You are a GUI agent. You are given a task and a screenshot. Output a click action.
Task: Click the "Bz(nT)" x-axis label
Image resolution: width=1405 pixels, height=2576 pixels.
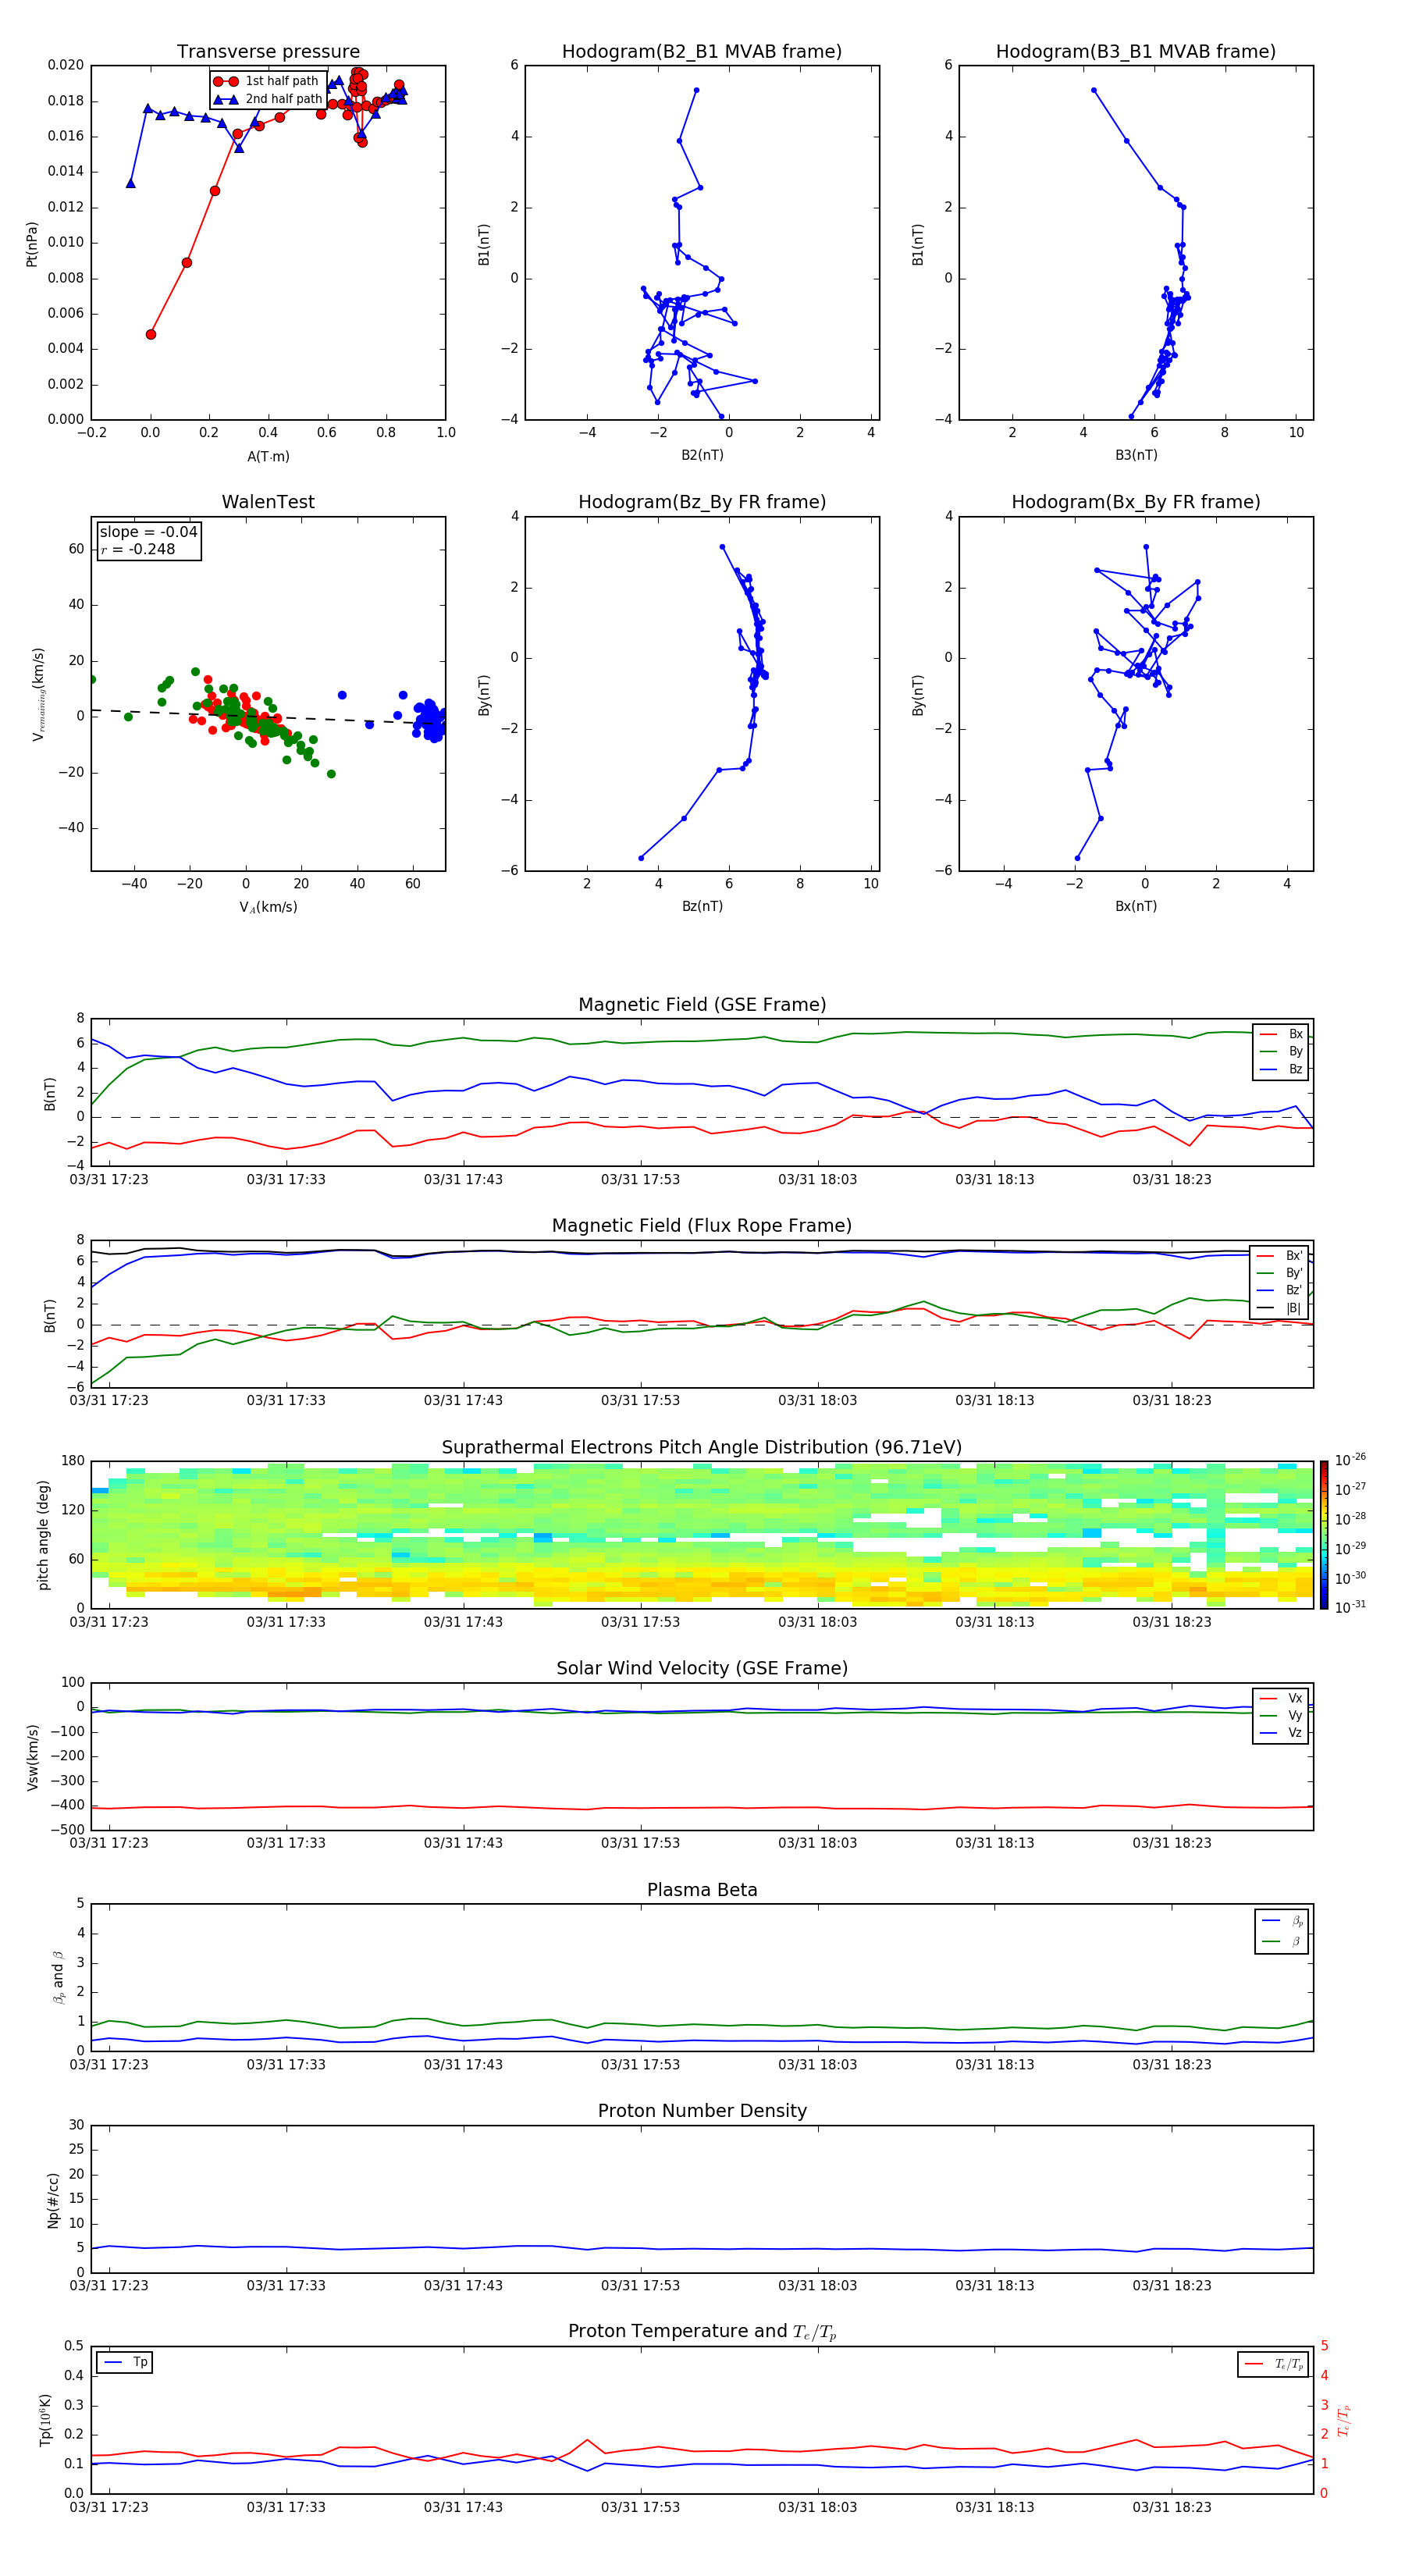point(702,906)
